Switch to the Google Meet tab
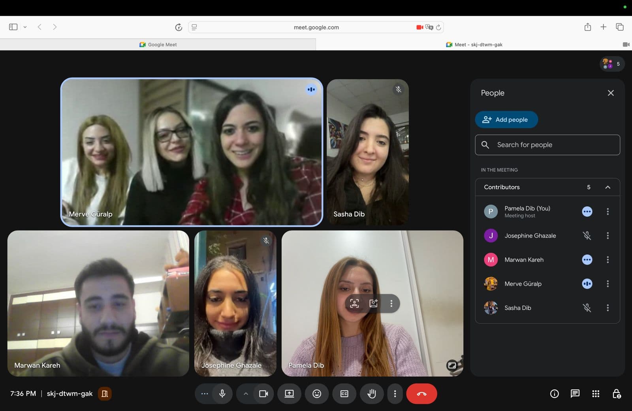This screenshot has width=632, height=411. click(158, 45)
